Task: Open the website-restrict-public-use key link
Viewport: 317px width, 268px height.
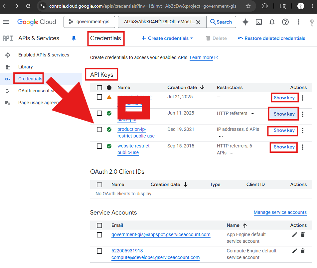Action: coord(134,149)
